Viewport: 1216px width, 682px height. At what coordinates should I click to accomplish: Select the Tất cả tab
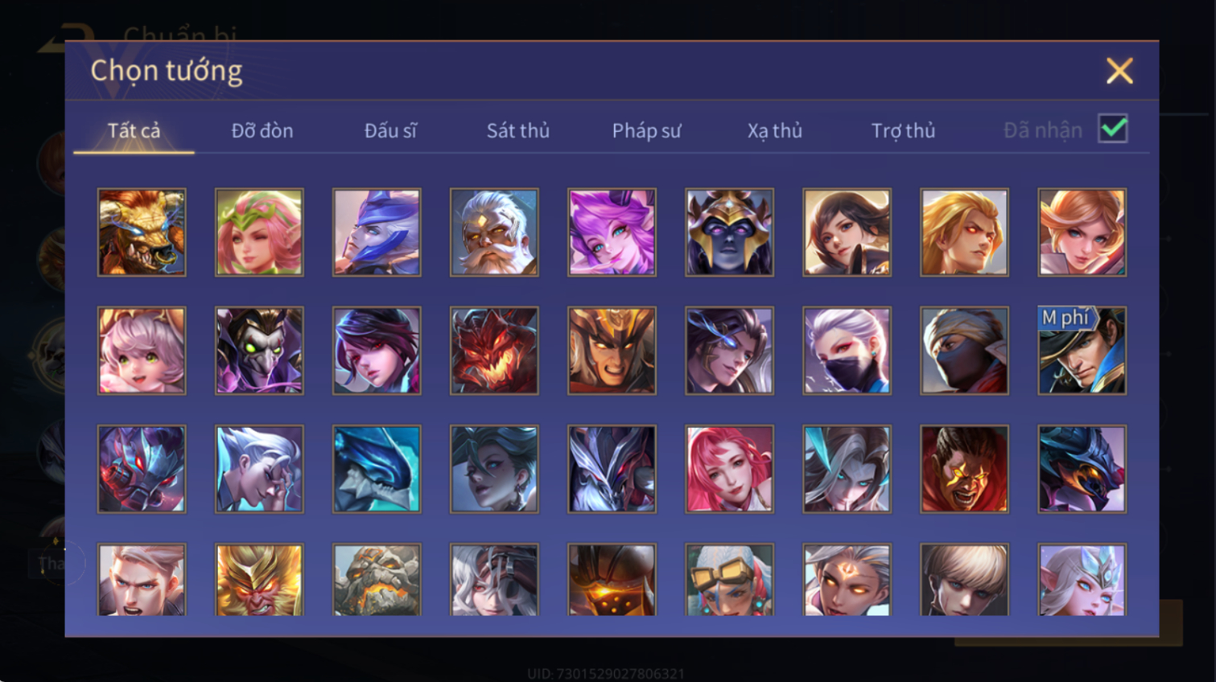[x=134, y=130]
